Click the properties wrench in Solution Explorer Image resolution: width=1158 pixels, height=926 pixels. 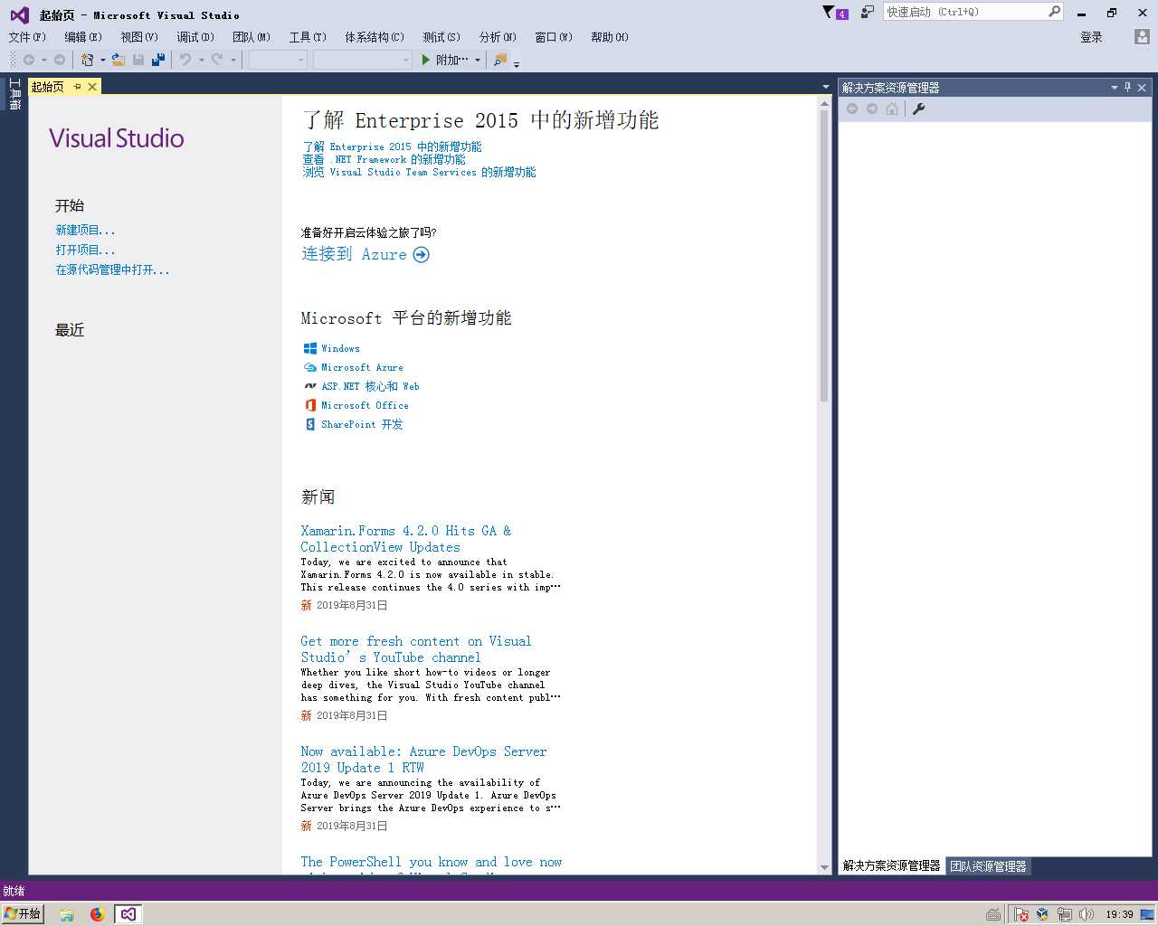point(918,109)
